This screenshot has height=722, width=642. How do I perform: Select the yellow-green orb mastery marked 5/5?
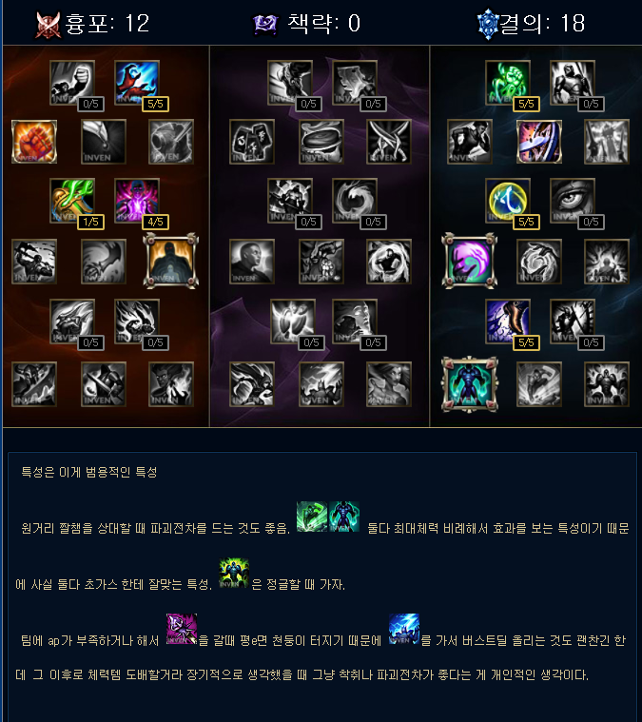point(508,201)
